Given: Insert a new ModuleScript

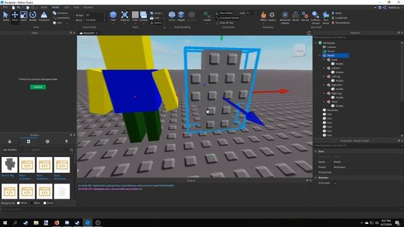Looking at the screenshot, I should tap(341, 23).
